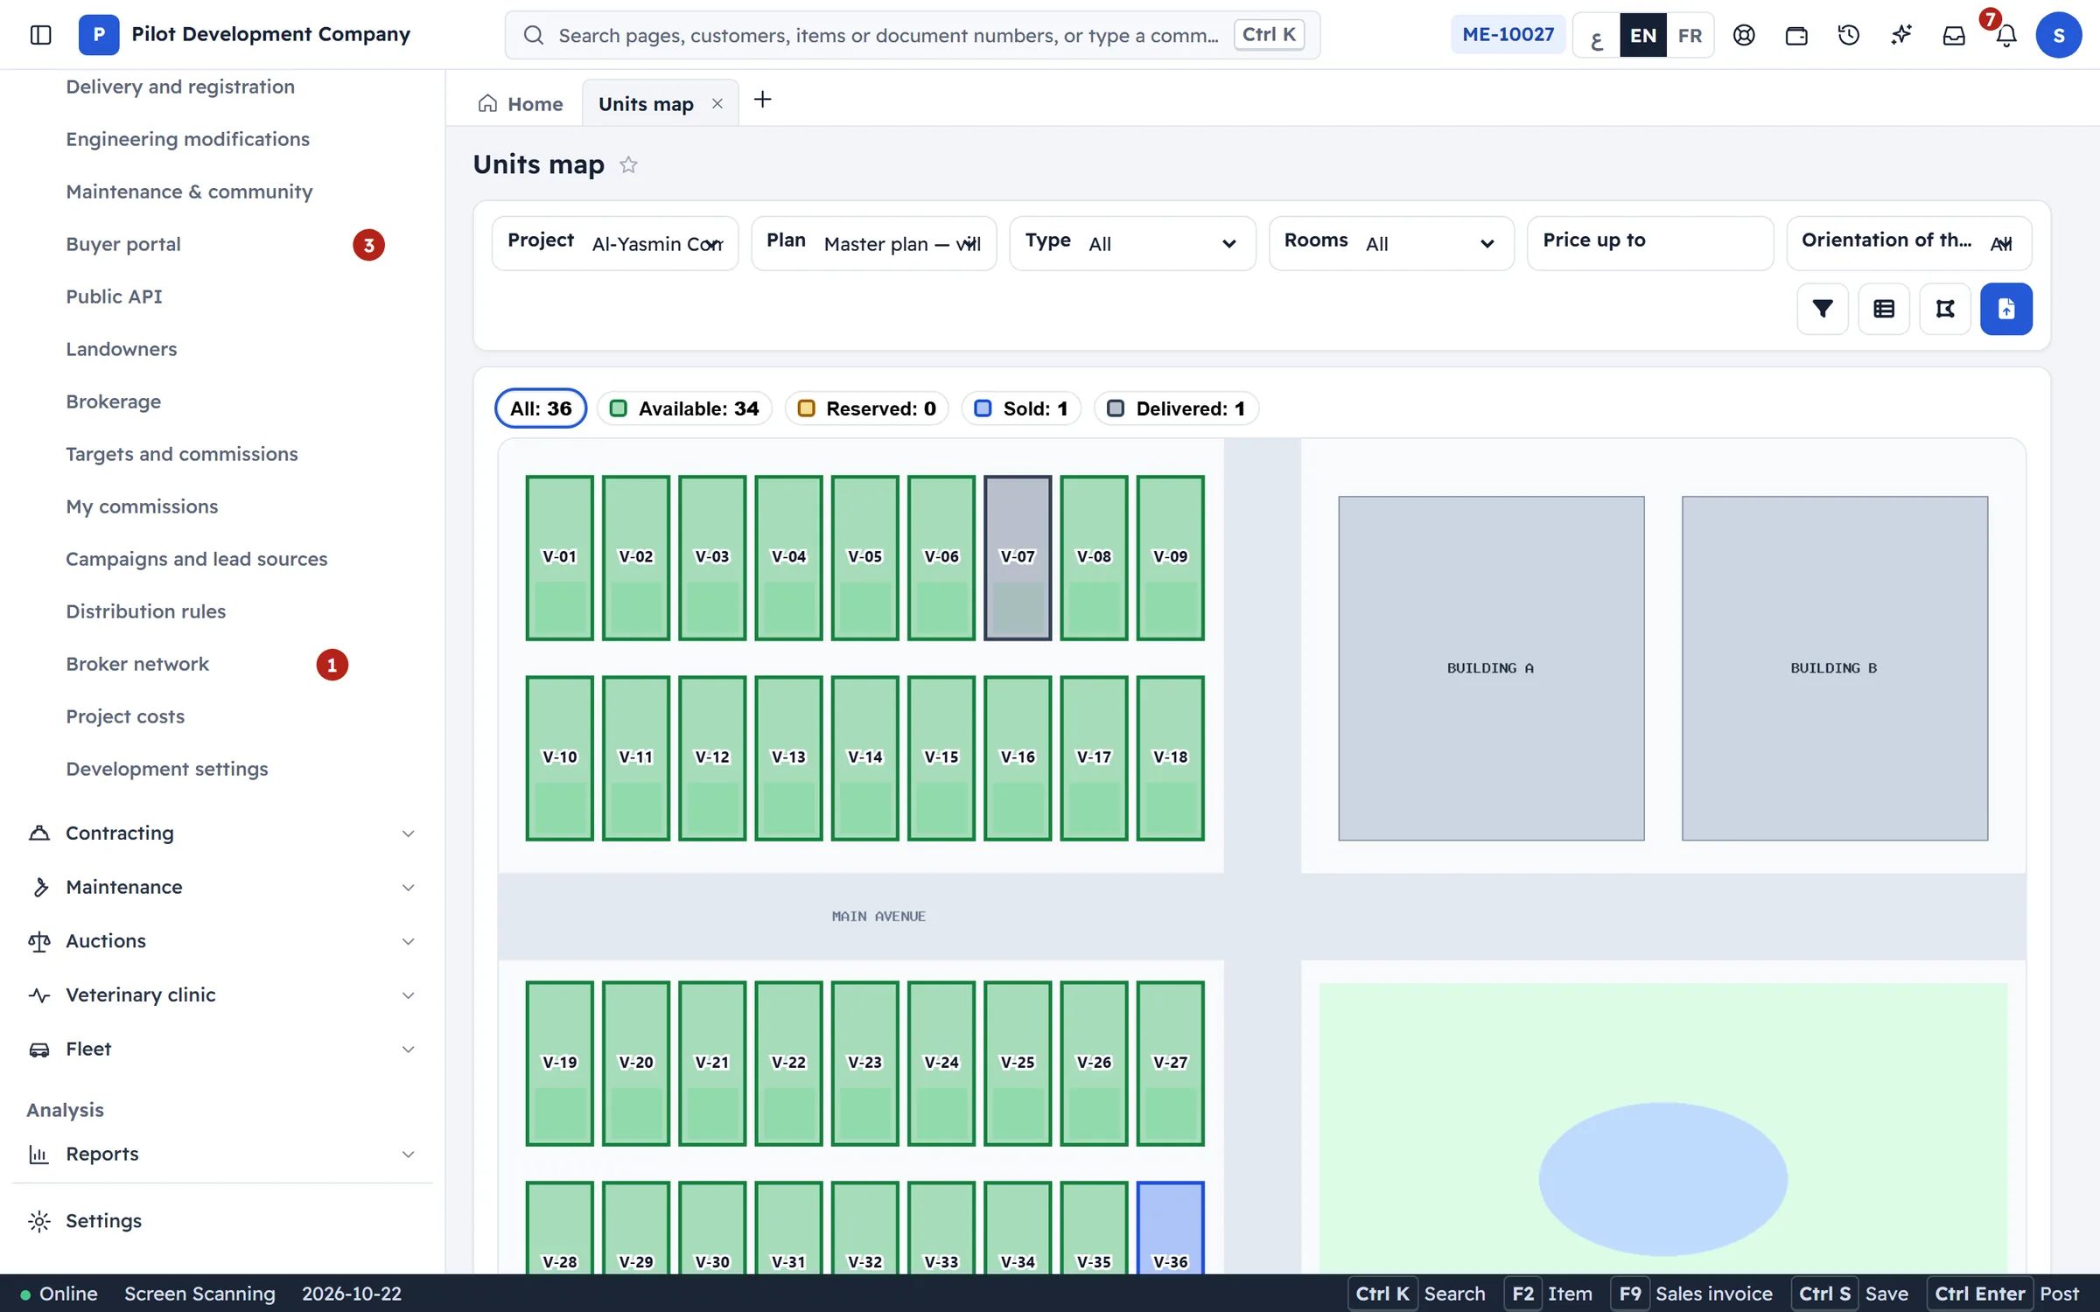2100x1312 pixels.
Task: Expand the Contracting section
Action: click(222, 833)
